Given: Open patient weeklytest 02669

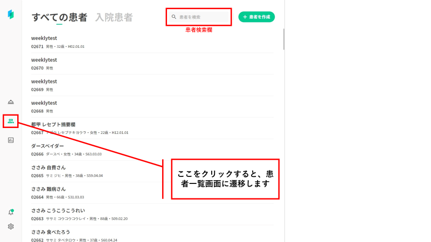Looking at the screenshot, I should point(152,86).
